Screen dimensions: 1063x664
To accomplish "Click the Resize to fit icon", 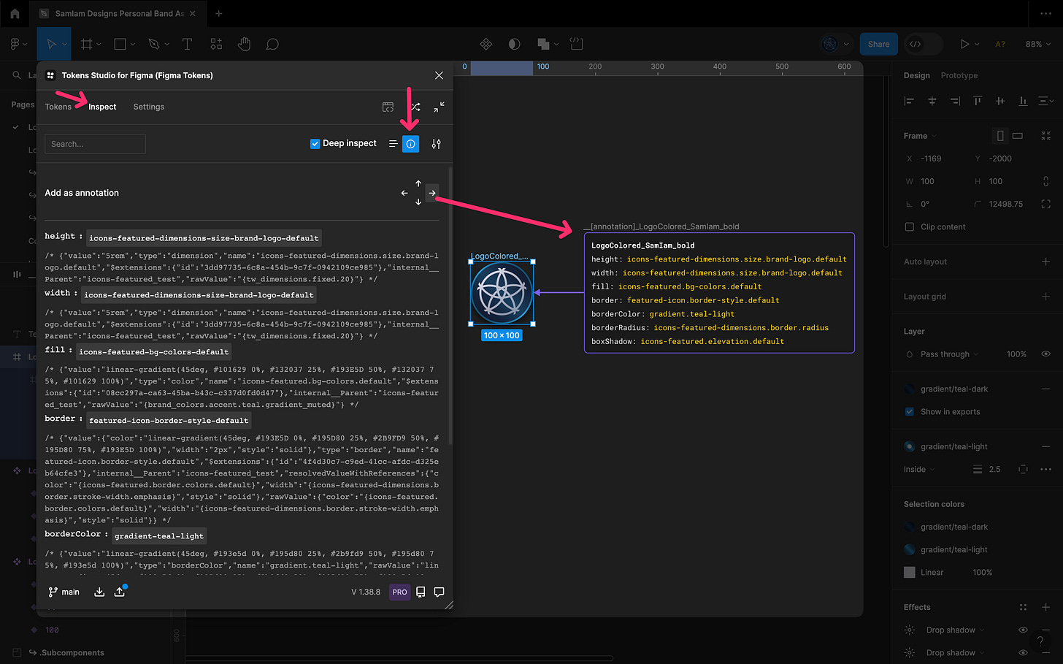I will click(x=1045, y=136).
